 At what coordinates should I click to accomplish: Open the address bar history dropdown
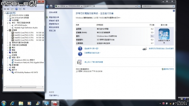tap(136, 6)
